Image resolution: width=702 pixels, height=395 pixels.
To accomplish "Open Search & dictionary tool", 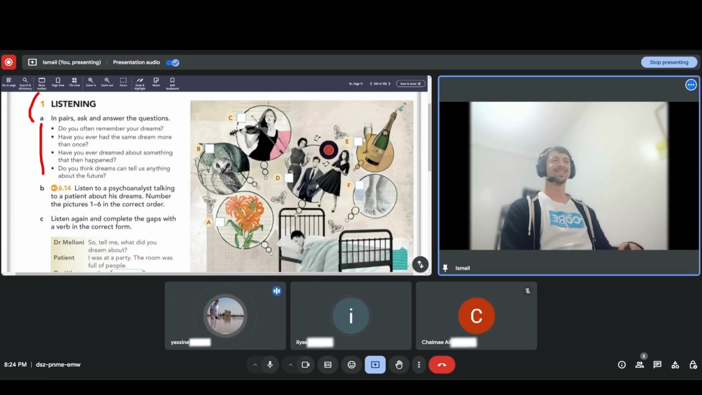I will click(x=25, y=83).
